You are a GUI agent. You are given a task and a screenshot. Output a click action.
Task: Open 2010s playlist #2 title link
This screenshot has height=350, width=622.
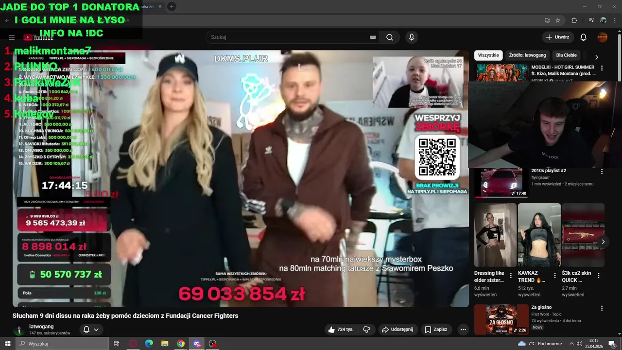[549, 171]
